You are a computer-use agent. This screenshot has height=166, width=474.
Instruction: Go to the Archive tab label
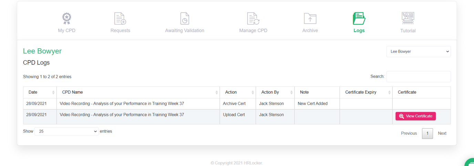pyautogui.click(x=310, y=31)
